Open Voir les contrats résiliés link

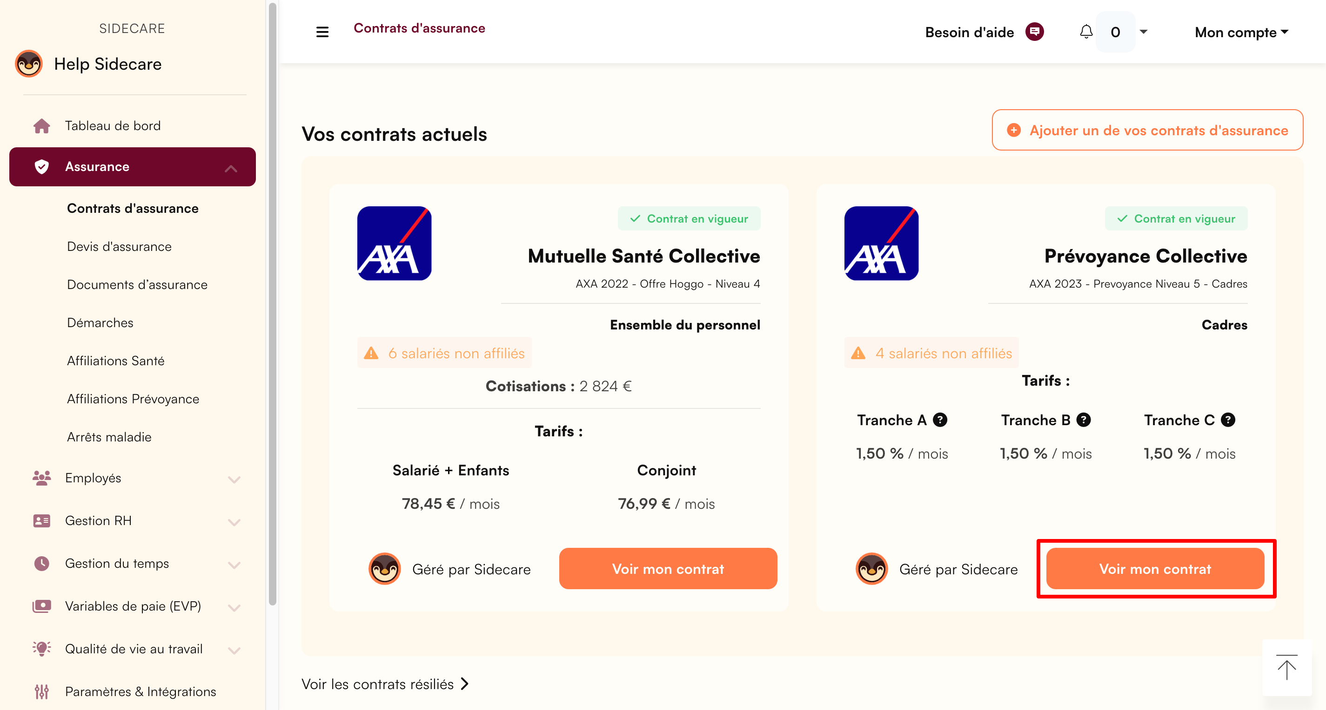(x=385, y=684)
